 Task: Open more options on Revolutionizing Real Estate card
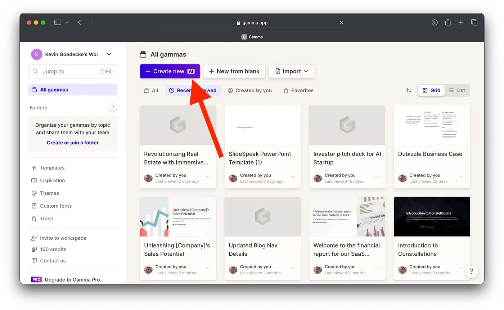[207, 176]
